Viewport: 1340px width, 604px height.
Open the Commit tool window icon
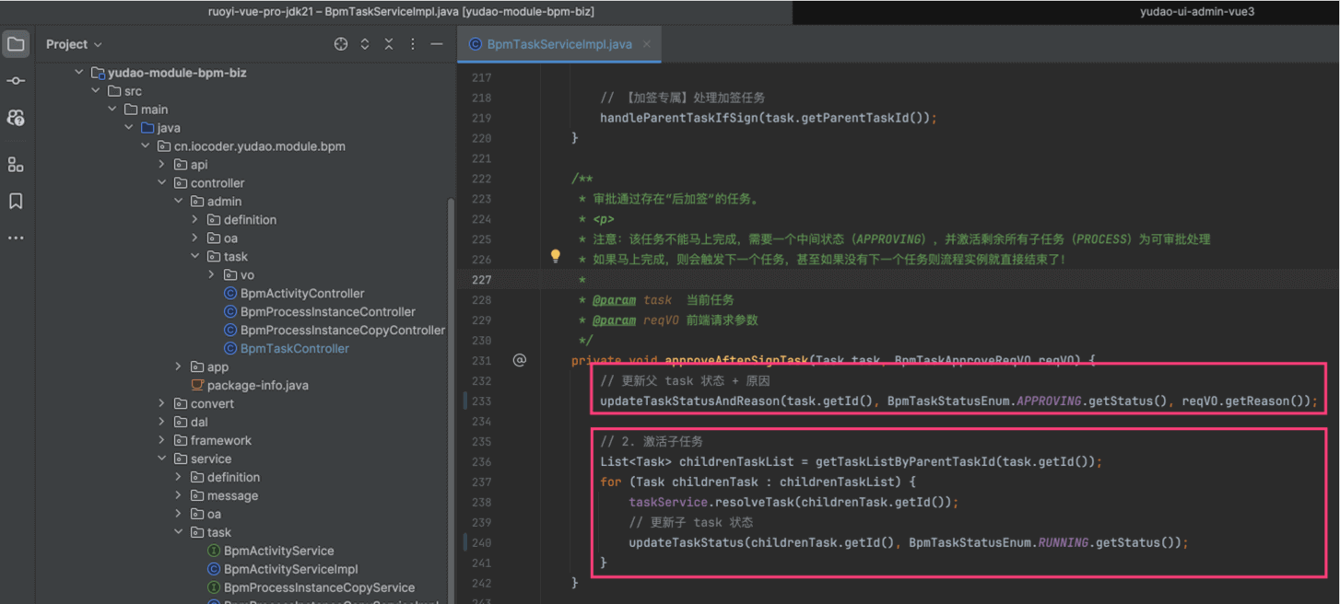tap(16, 81)
